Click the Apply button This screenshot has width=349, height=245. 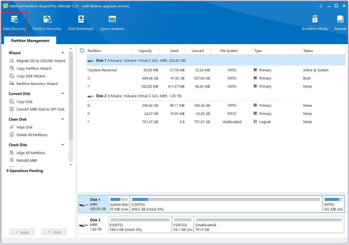pos(22,232)
